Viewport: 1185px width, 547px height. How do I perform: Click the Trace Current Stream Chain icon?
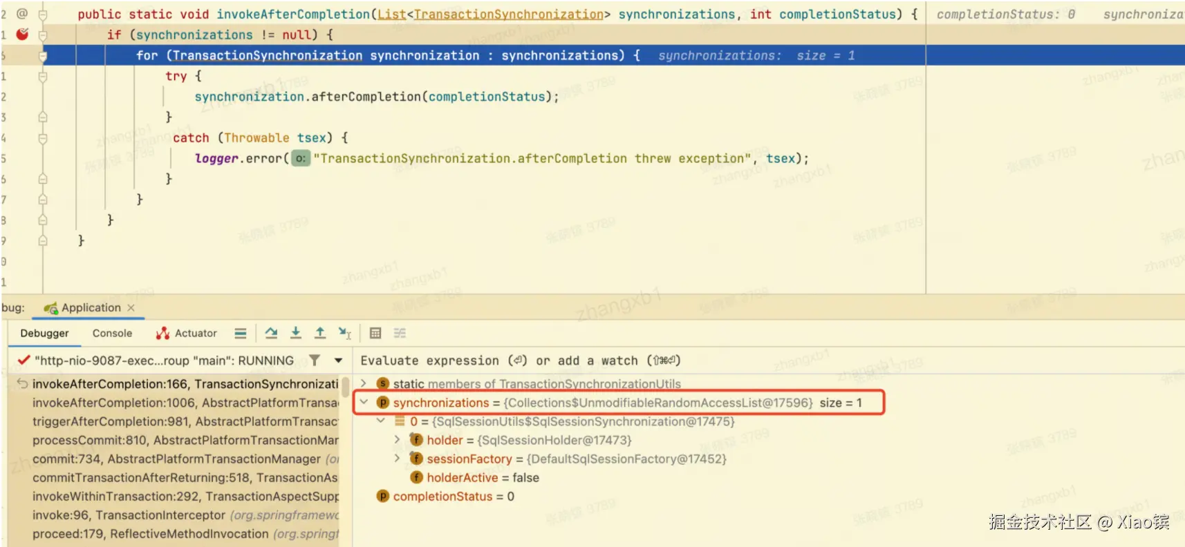[400, 334]
